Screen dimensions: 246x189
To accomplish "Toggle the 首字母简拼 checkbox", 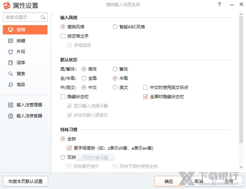I will (69, 148).
